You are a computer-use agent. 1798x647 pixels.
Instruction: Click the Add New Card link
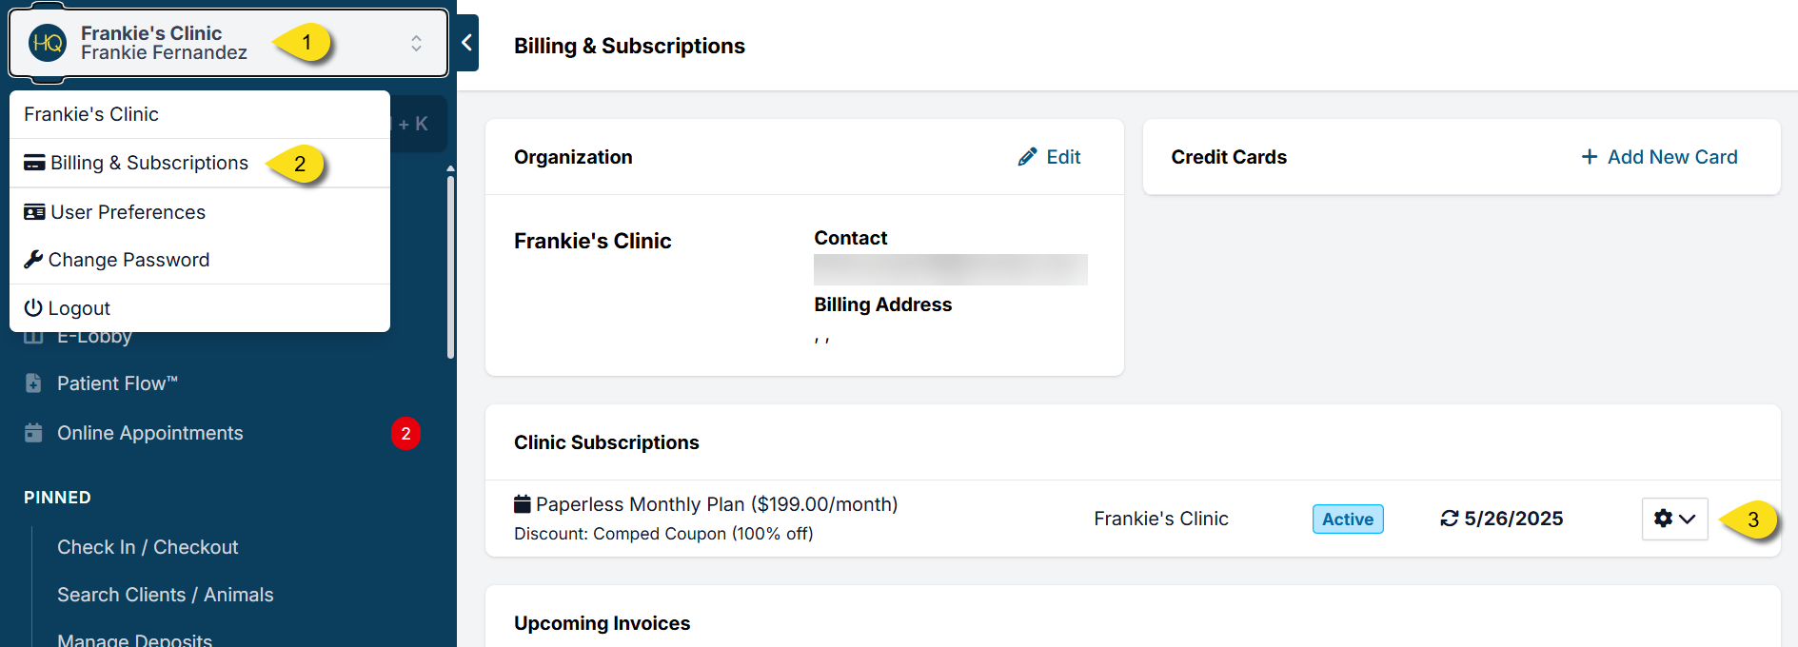(x=1671, y=157)
